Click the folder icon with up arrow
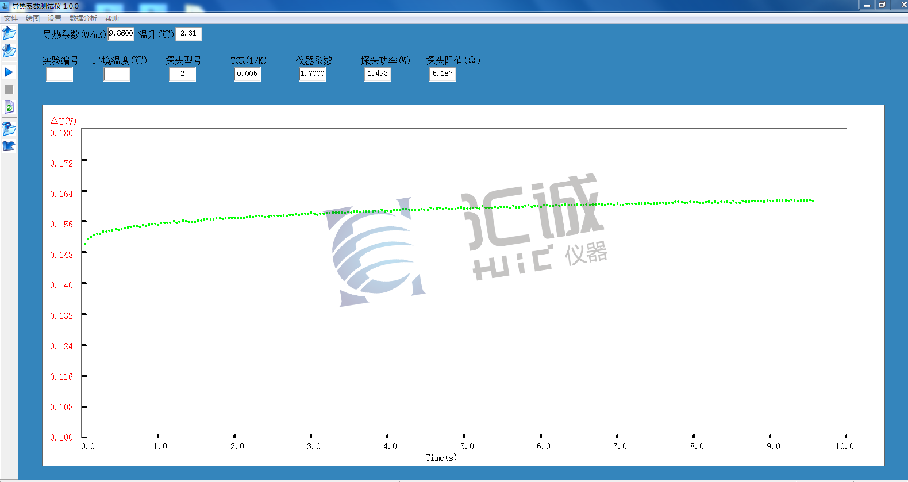The height and width of the screenshot is (482, 908). click(9, 33)
